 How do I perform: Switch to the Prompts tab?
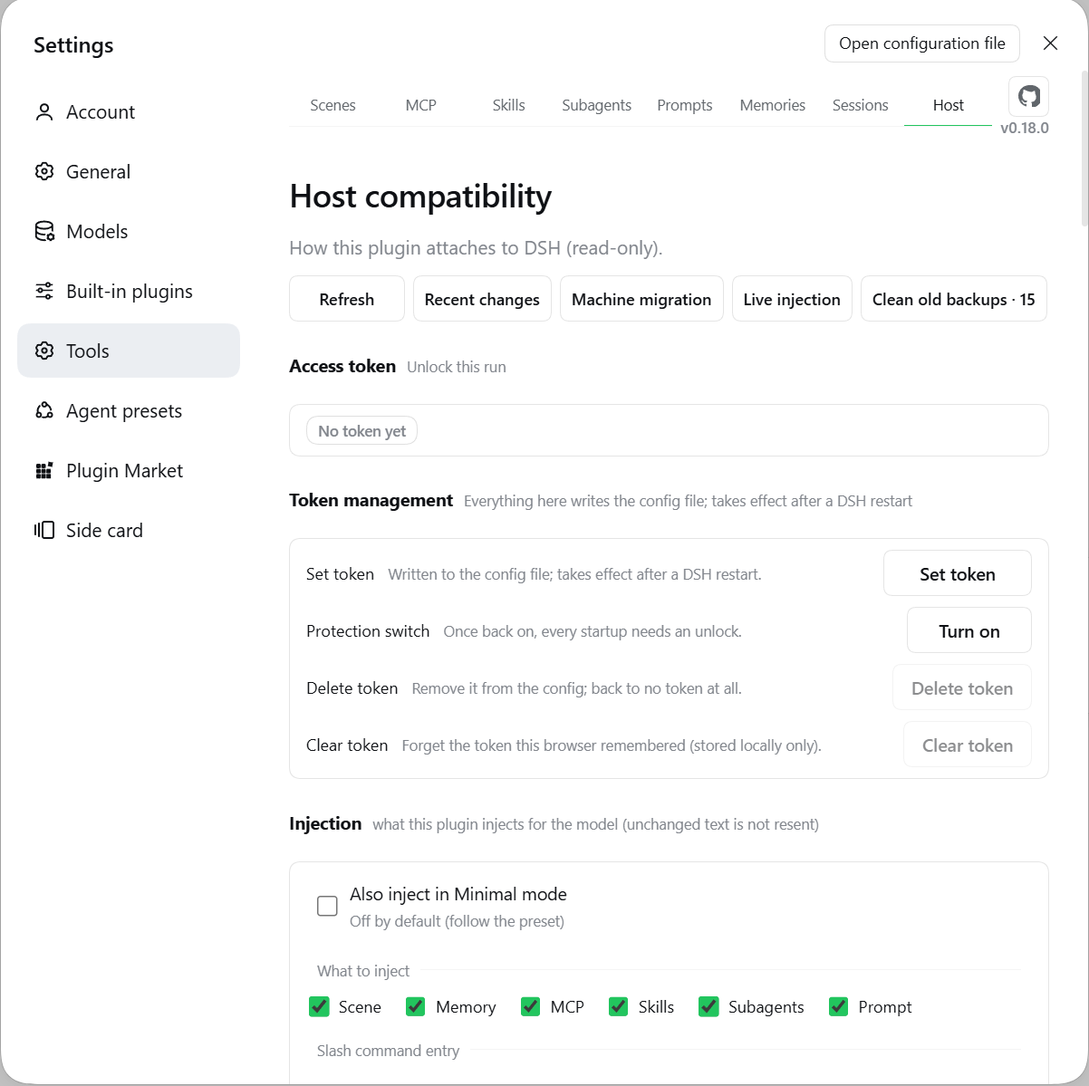[x=685, y=105]
